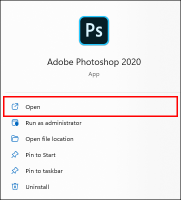
Task: Click the Photoshop Ps app logo
Action: [x=94, y=30]
